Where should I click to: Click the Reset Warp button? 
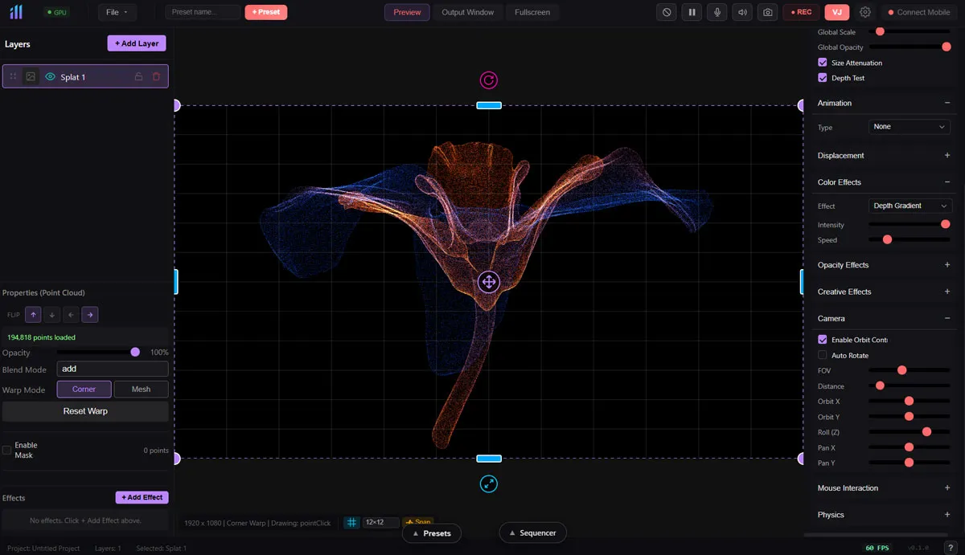click(x=85, y=411)
